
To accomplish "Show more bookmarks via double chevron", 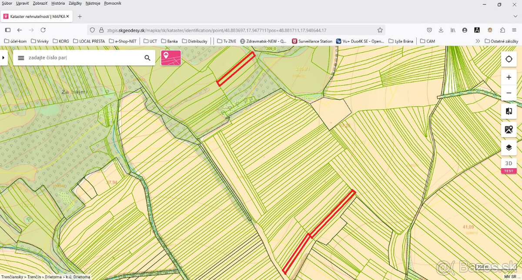I will click(x=478, y=41).
